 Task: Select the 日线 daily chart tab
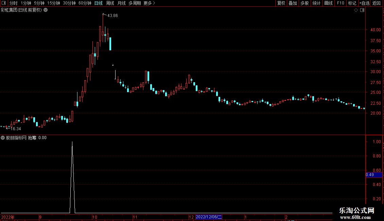pyautogui.click(x=99, y=3)
